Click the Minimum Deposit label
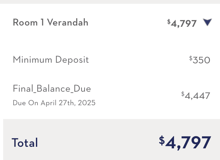This screenshot has height=160, width=220. point(51,60)
